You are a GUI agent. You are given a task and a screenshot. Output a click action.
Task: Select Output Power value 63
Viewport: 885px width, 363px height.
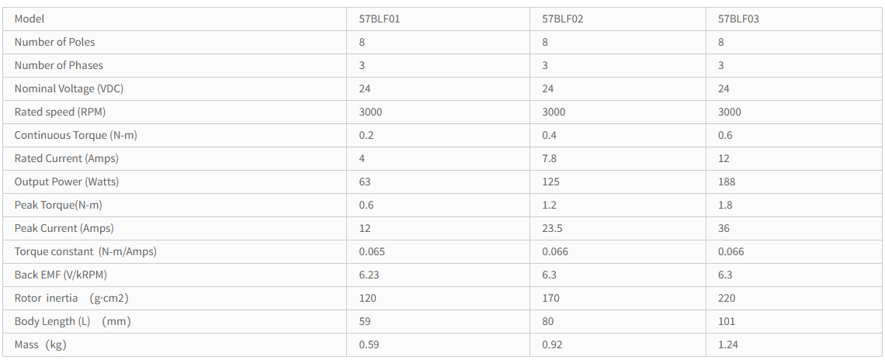point(365,181)
